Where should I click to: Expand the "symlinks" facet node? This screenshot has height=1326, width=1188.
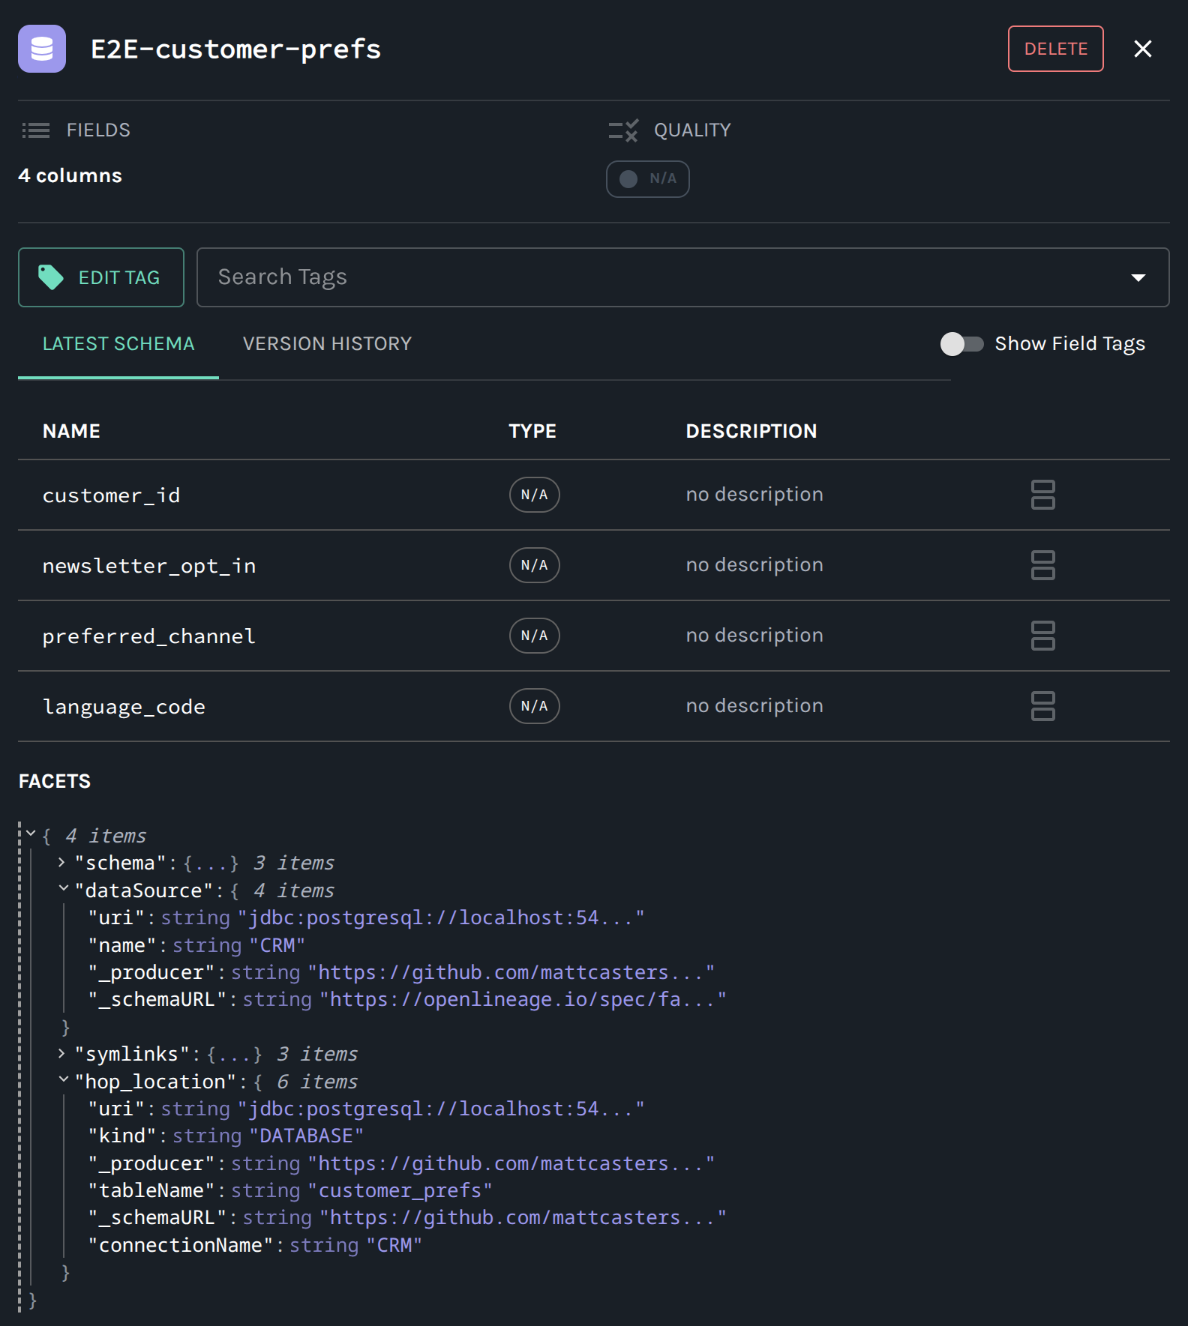click(x=61, y=1054)
